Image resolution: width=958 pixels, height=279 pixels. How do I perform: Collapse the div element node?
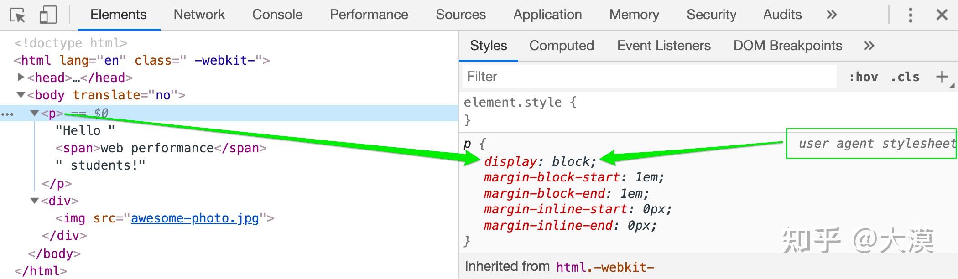(x=34, y=201)
